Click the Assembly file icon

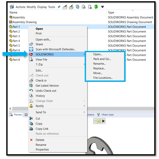pos(11,17)
